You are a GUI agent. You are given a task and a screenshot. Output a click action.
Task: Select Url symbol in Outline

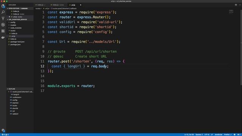pos(14,111)
